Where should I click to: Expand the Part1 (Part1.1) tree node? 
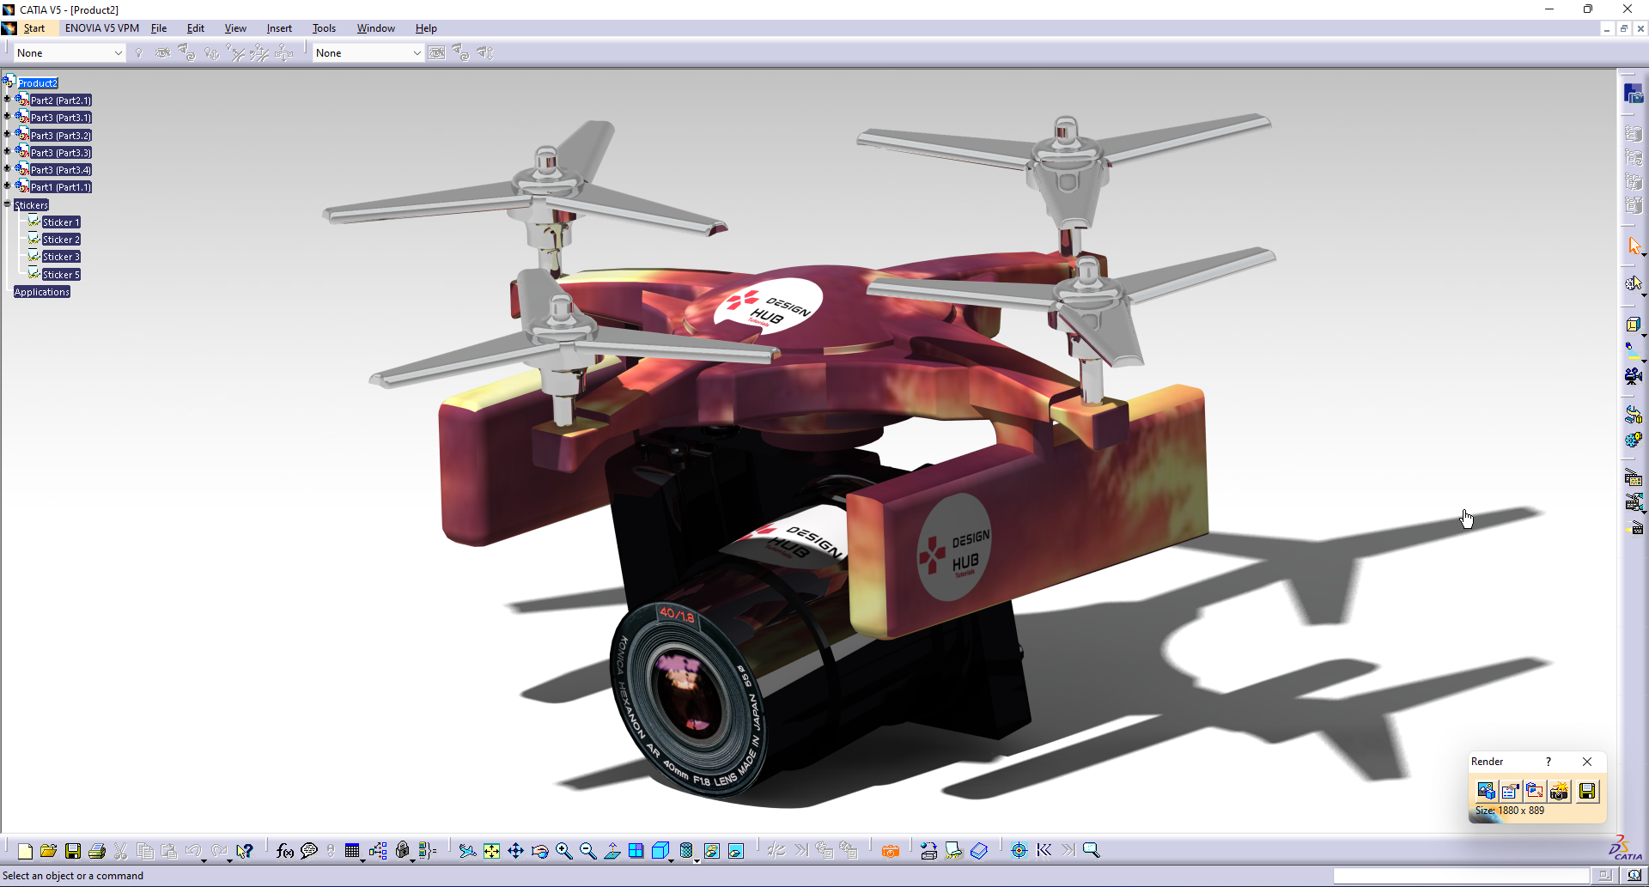pos(7,186)
